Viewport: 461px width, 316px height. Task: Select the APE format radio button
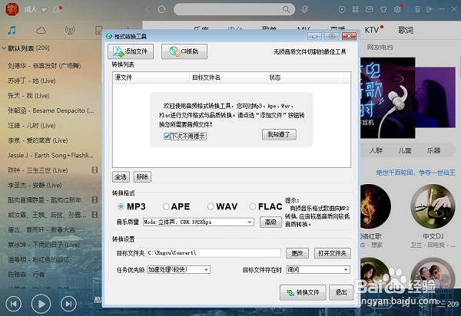point(166,206)
